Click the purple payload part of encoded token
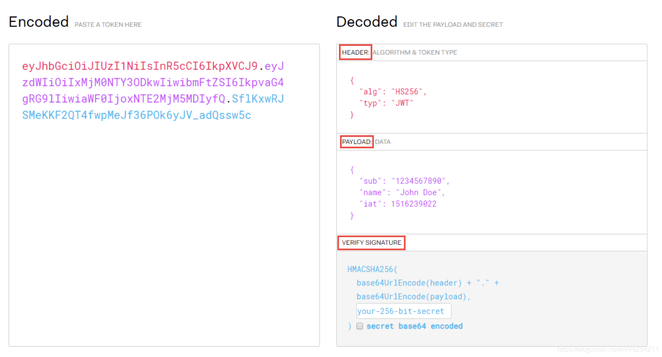 pos(153,83)
